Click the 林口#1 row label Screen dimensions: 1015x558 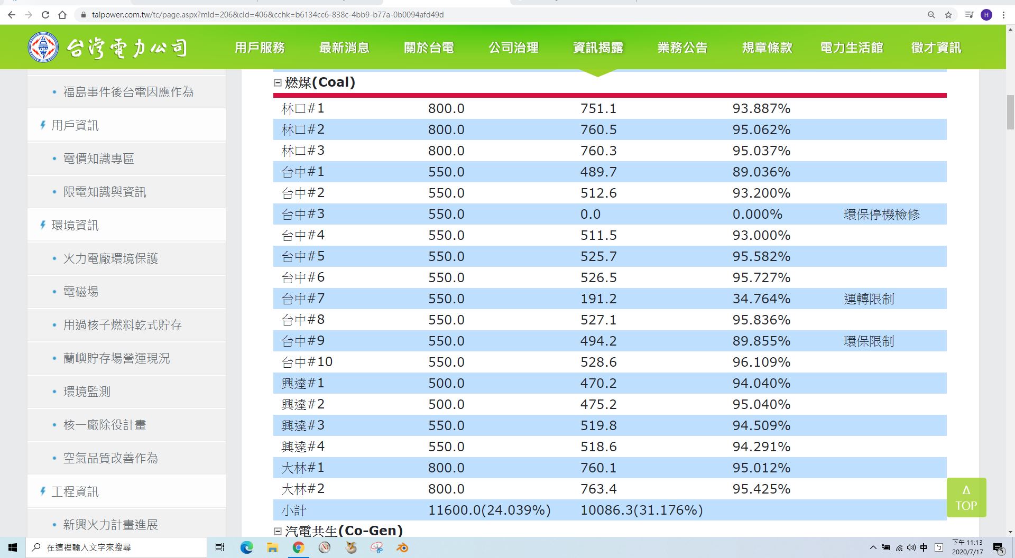click(303, 108)
